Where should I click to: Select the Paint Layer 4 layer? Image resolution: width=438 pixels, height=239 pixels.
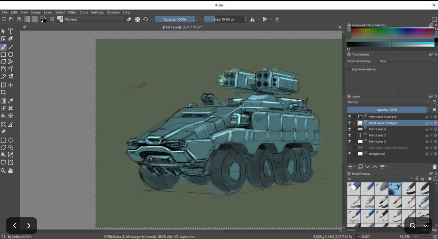pyautogui.click(x=377, y=129)
